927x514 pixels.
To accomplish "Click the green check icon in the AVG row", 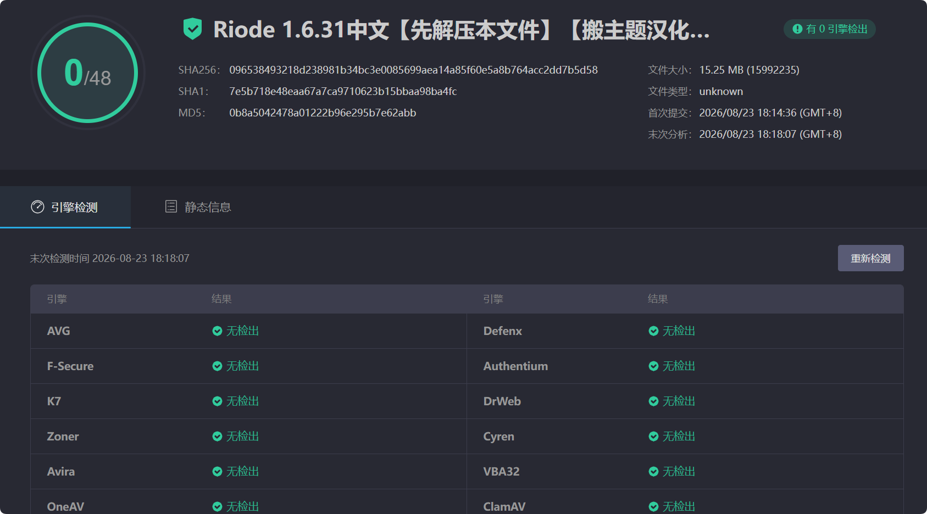I will point(217,331).
